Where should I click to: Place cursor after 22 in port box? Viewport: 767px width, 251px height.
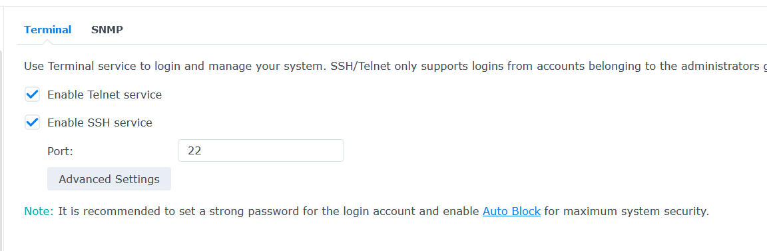[x=202, y=150]
